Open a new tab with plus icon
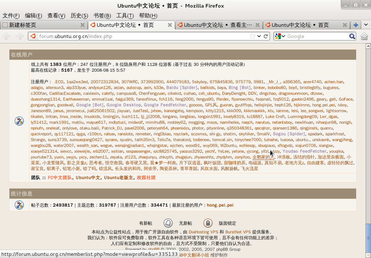Viewport: 371px width, 258px height. tap(355, 25)
